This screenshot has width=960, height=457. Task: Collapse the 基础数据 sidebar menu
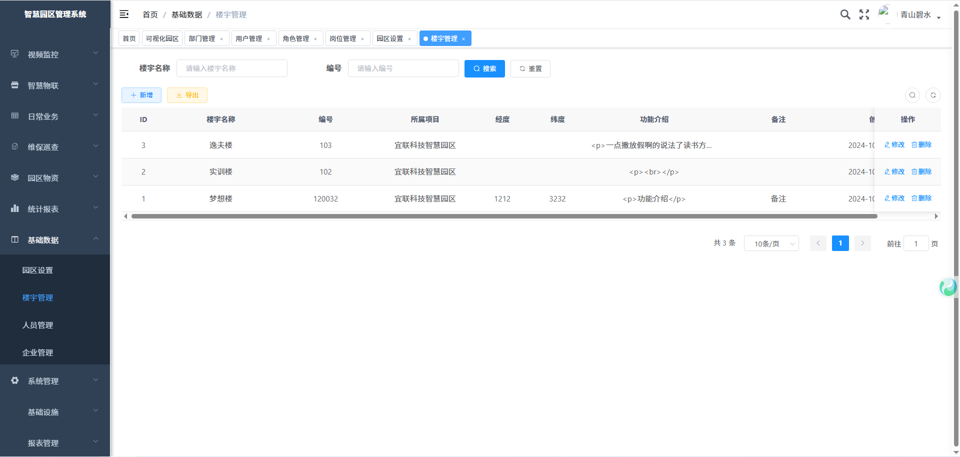(x=55, y=240)
